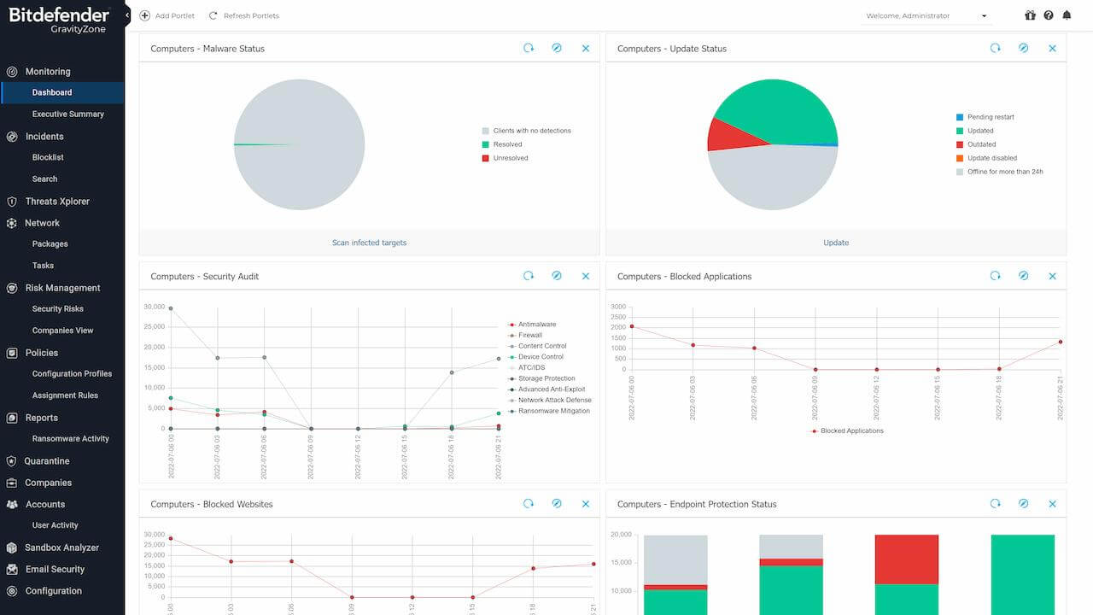
Task: Toggle Firewall series in Security Audit legend
Action: (524, 336)
